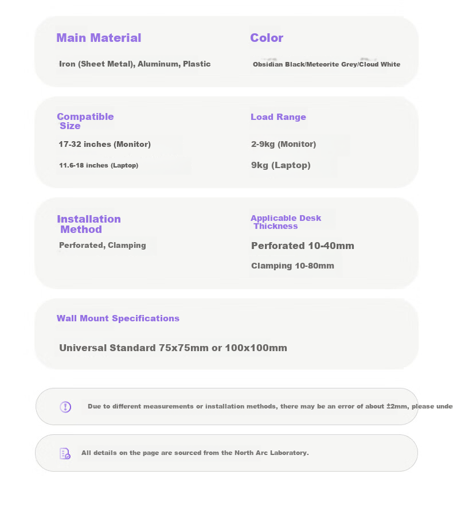Click Universal Standard 75x75mm or 100x100mm text

[x=173, y=348]
